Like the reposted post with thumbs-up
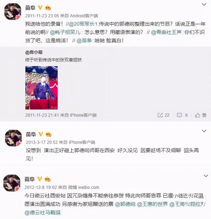211x219 pixels. tap(201, 115)
